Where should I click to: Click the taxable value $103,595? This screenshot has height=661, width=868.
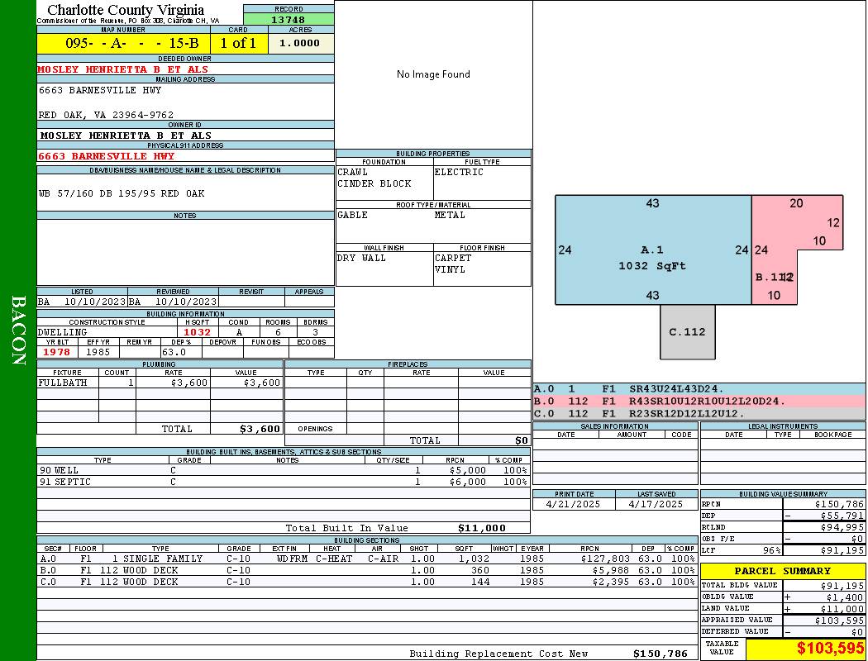click(x=805, y=649)
